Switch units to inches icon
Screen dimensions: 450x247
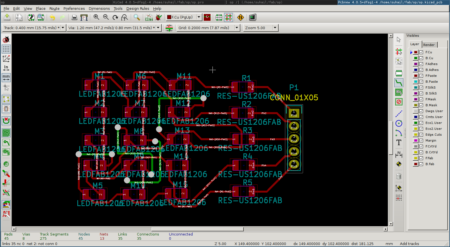(6, 68)
